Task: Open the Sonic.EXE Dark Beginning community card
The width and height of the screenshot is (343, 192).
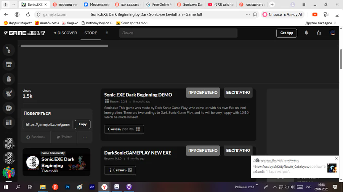Action: tap(56, 162)
